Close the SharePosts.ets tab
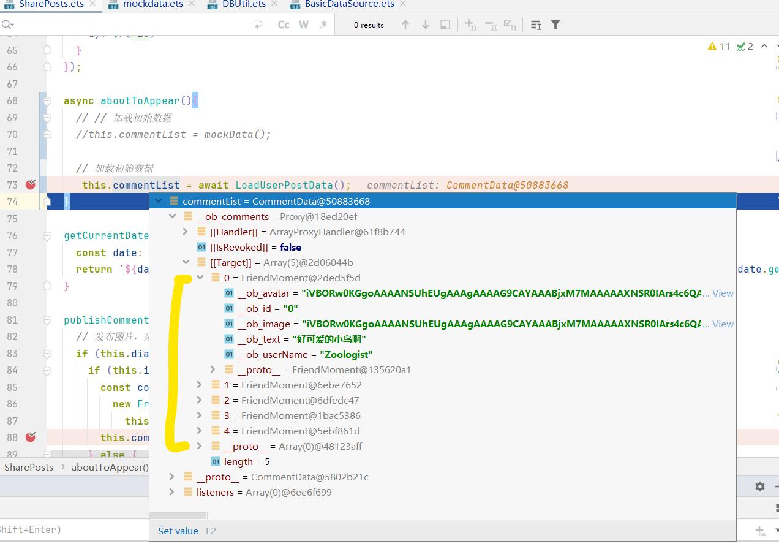779x549 pixels. (x=92, y=4)
